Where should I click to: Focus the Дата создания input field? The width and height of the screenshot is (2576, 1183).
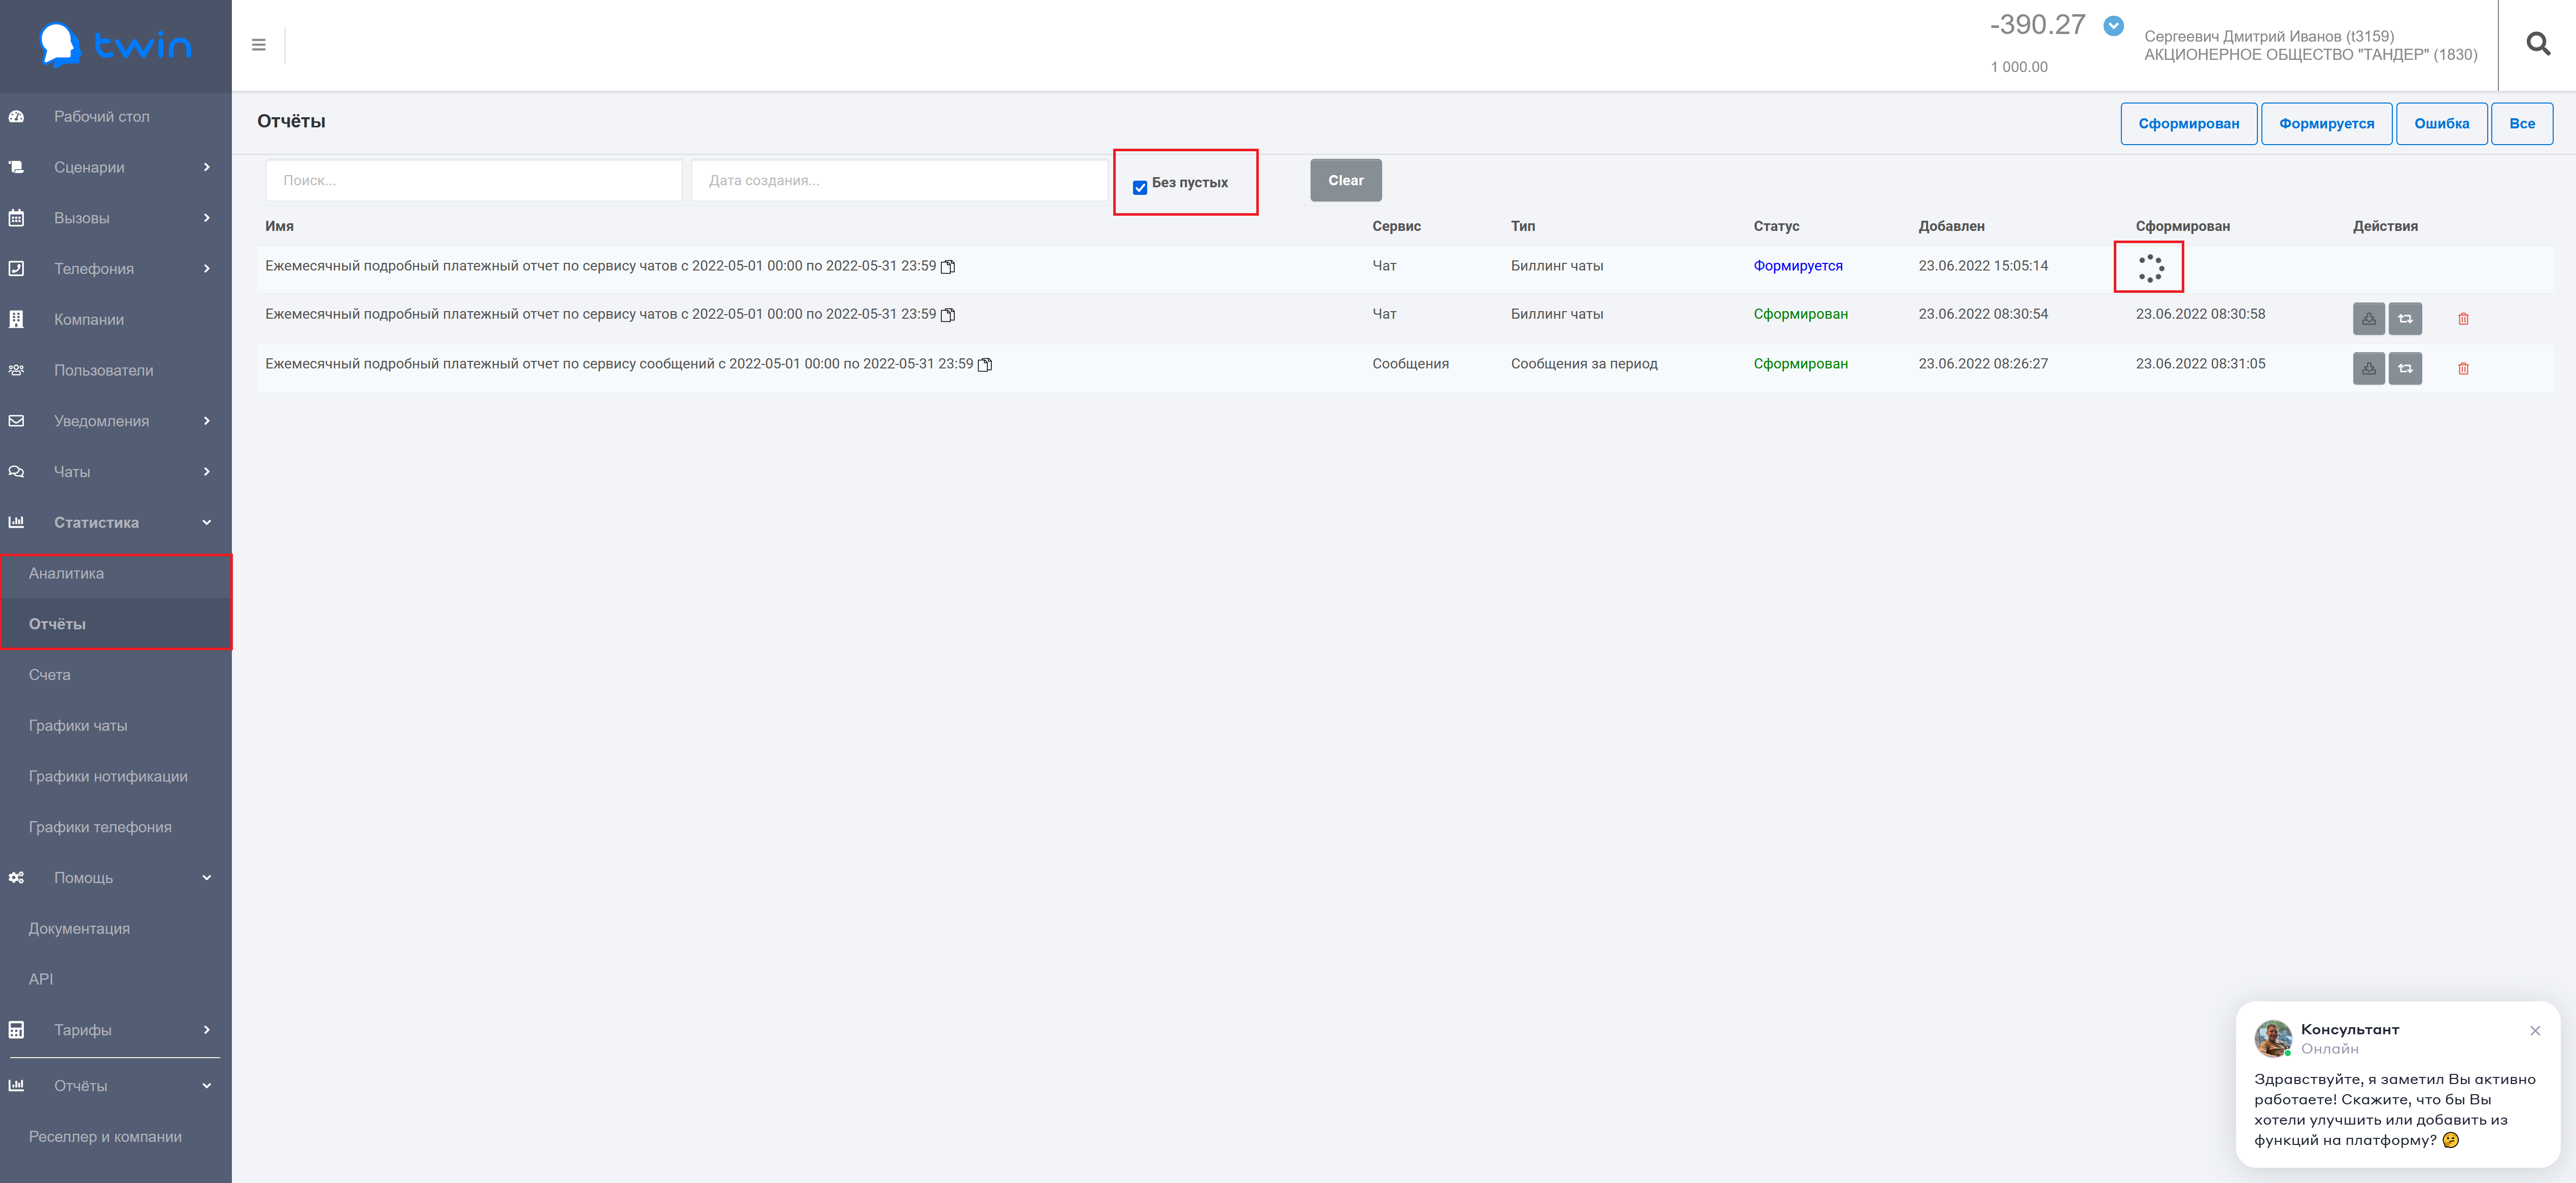(x=900, y=181)
